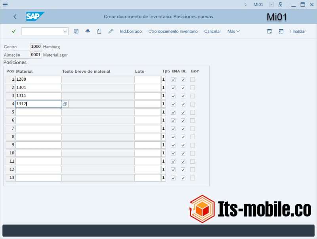317x239 pixels.
Task: Click the Save diskette icon
Action: coord(76,31)
